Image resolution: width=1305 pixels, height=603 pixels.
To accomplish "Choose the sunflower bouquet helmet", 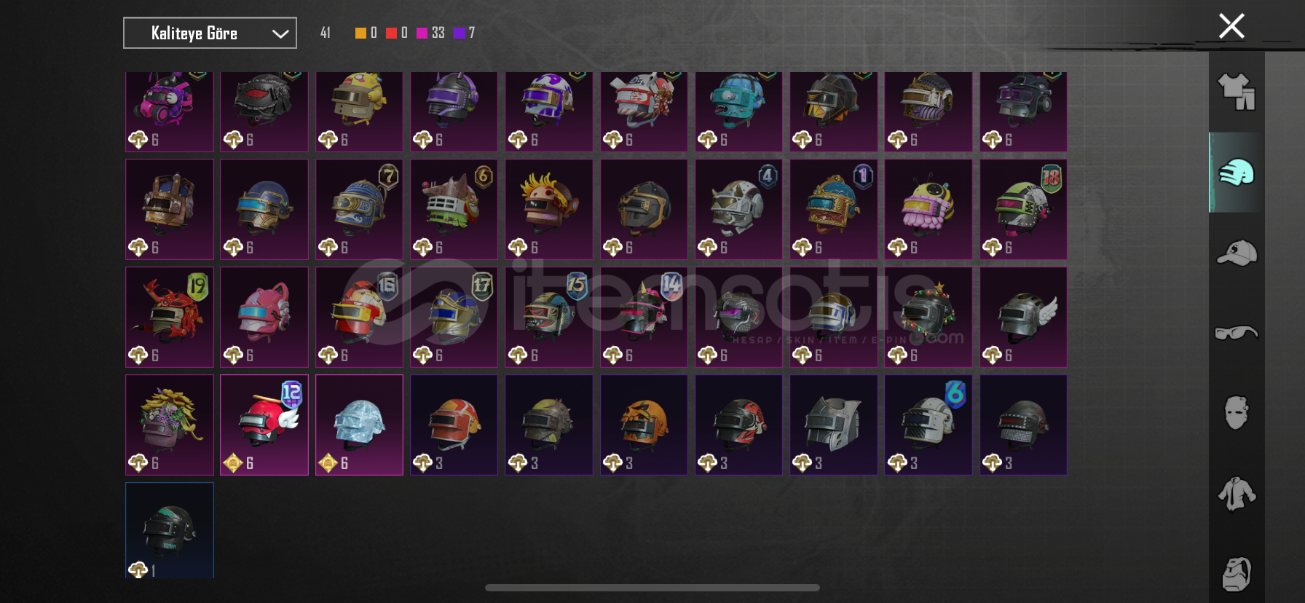I will tap(170, 425).
